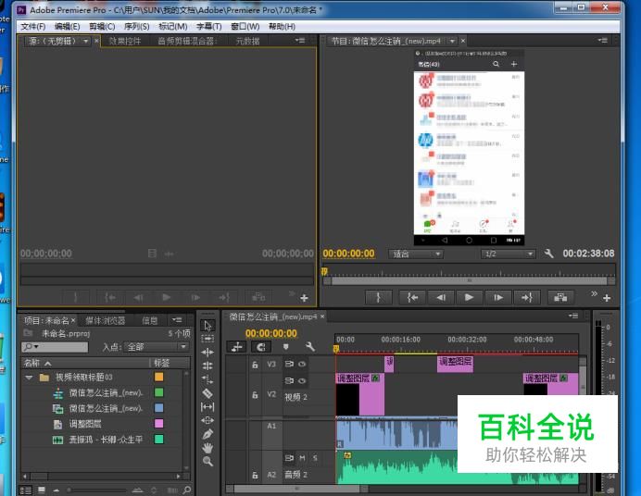Open zoom level 适合 dropdown
This screenshot has height=496, width=641.
pos(415,254)
